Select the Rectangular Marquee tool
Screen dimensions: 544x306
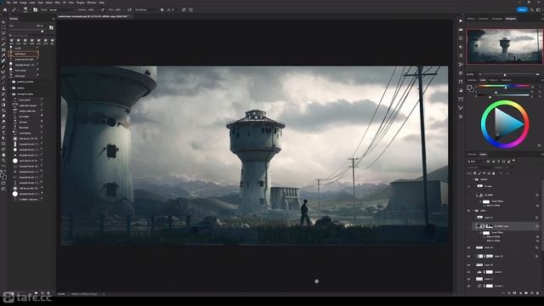(3, 27)
